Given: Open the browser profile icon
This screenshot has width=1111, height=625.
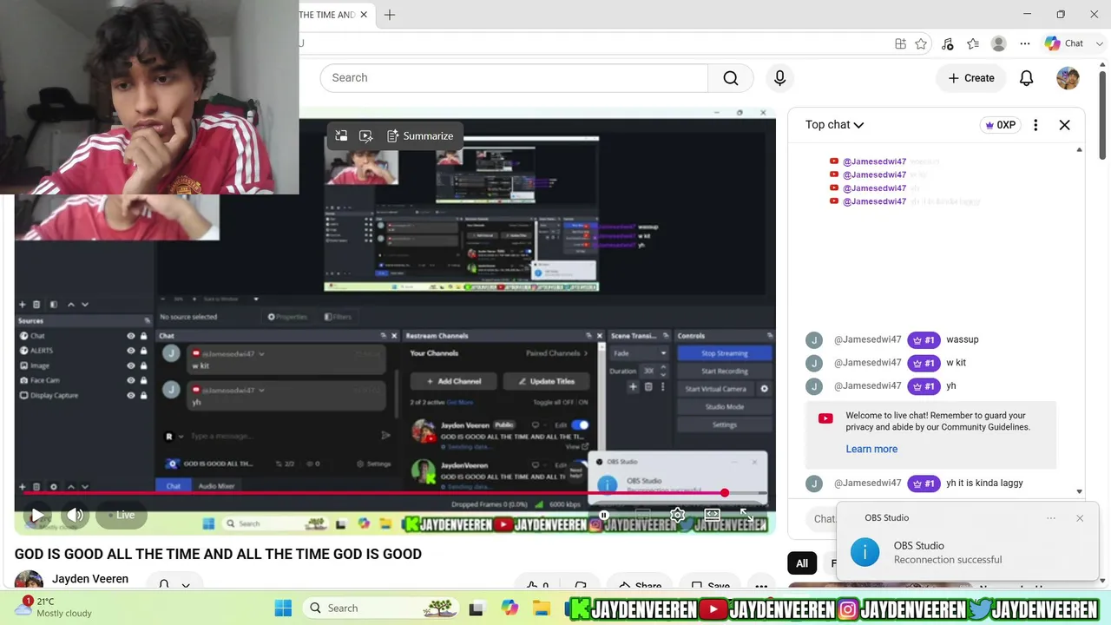Looking at the screenshot, I should click(x=999, y=43).
